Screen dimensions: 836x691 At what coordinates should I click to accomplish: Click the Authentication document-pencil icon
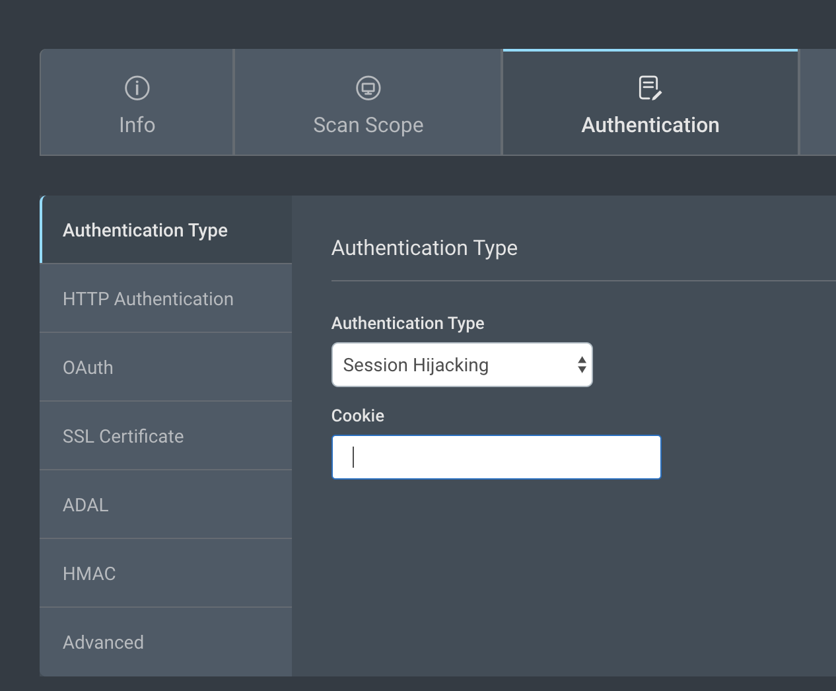coord(650,88)
